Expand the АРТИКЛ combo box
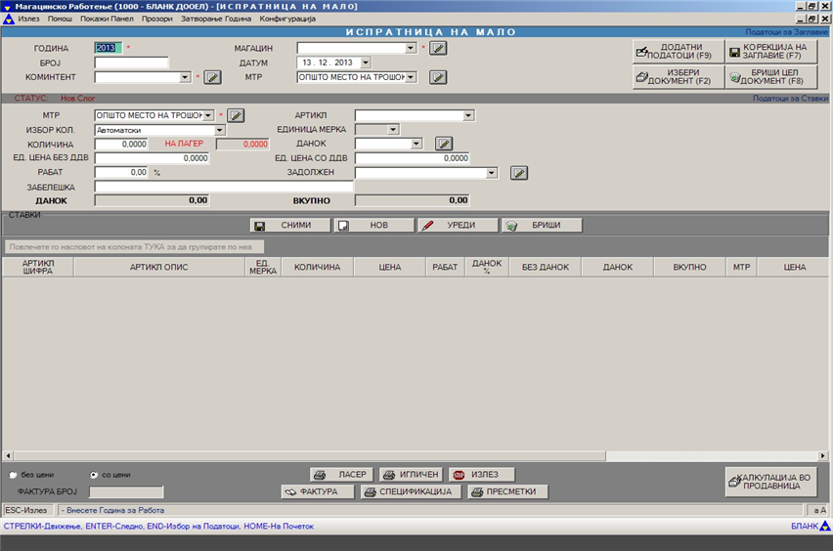Screen dimensions: 833x551 pos(468,115)
